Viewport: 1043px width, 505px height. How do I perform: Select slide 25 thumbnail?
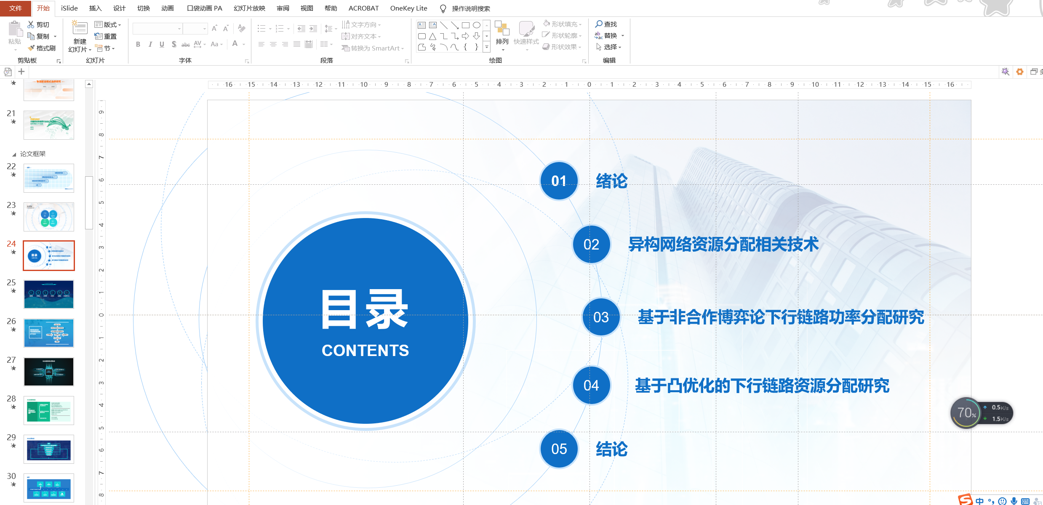click(x=49, y=294)
